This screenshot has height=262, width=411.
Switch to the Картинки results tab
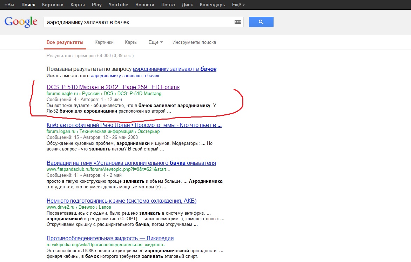pos(104,42)
